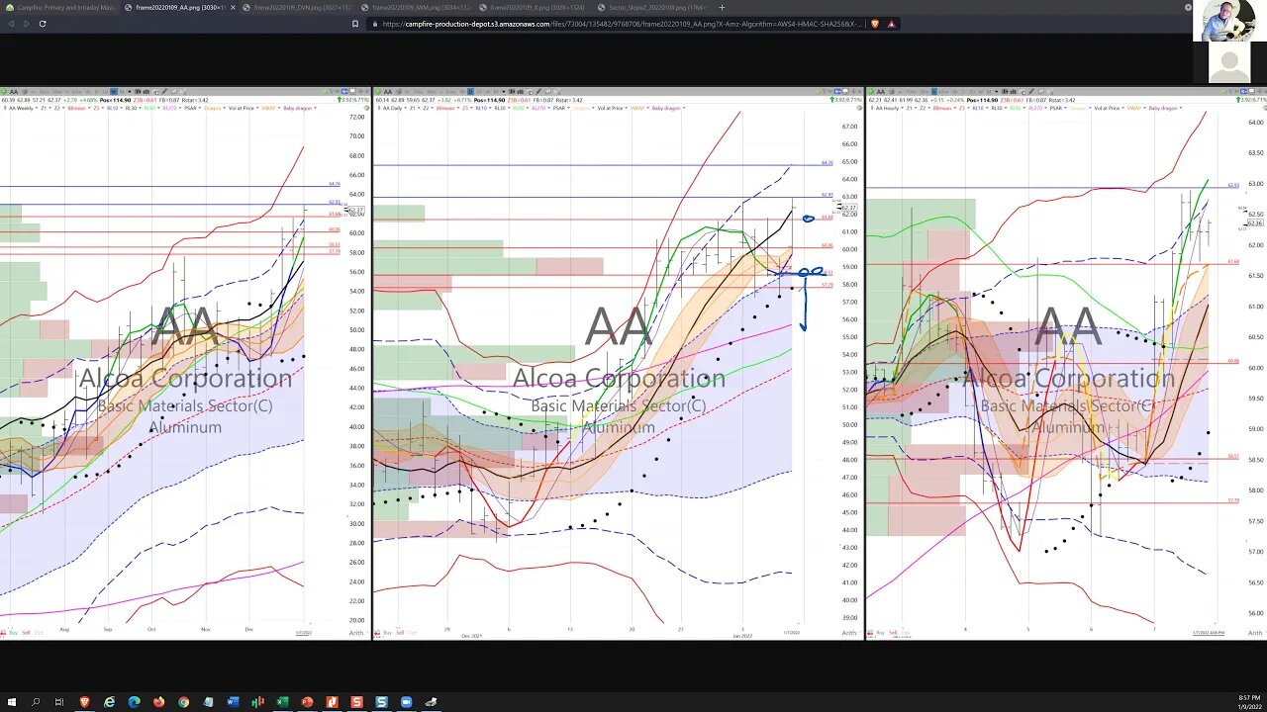Go forward in browser history
This screenshot has width=1267, height=712.
pos(27,24)
